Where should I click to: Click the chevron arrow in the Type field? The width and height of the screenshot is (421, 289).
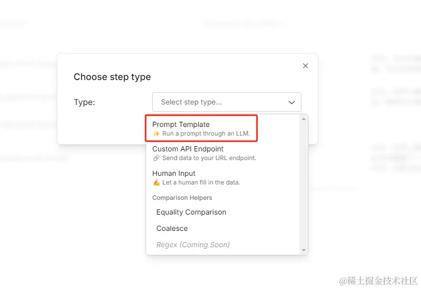tap(292, 102)
